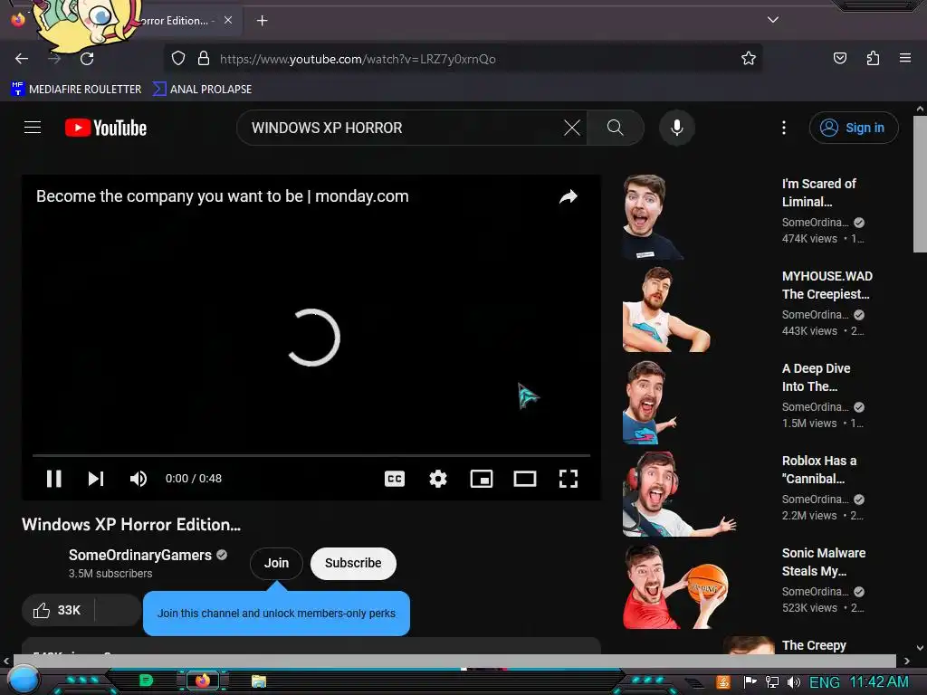
Task: Join the SomeOrdinaryGamers channel membership
Action: pos(276,563)
